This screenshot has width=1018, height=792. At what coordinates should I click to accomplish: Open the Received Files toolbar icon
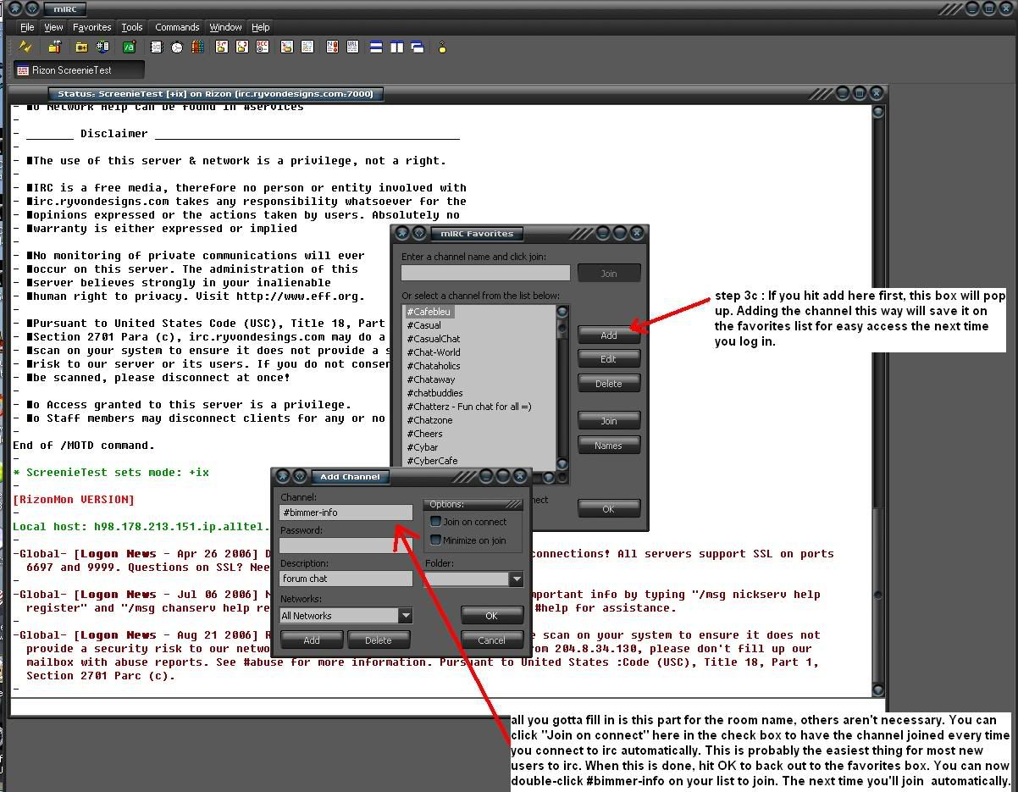click(x=287, y=47)
